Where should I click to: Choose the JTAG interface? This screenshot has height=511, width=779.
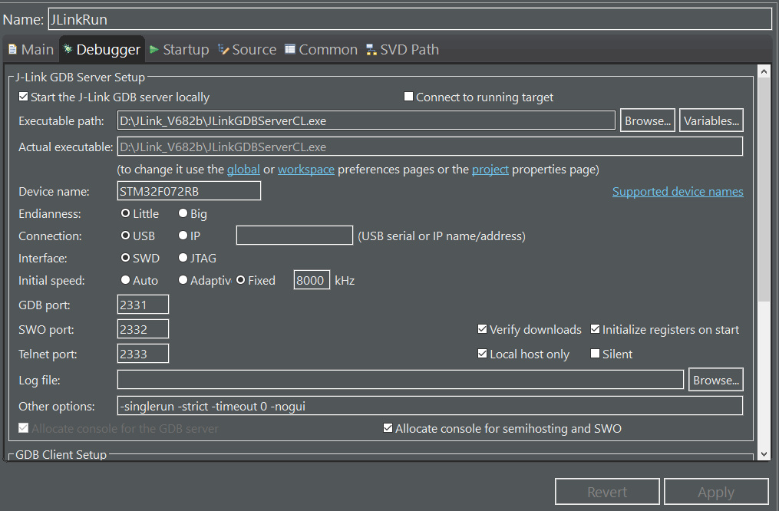183,258
